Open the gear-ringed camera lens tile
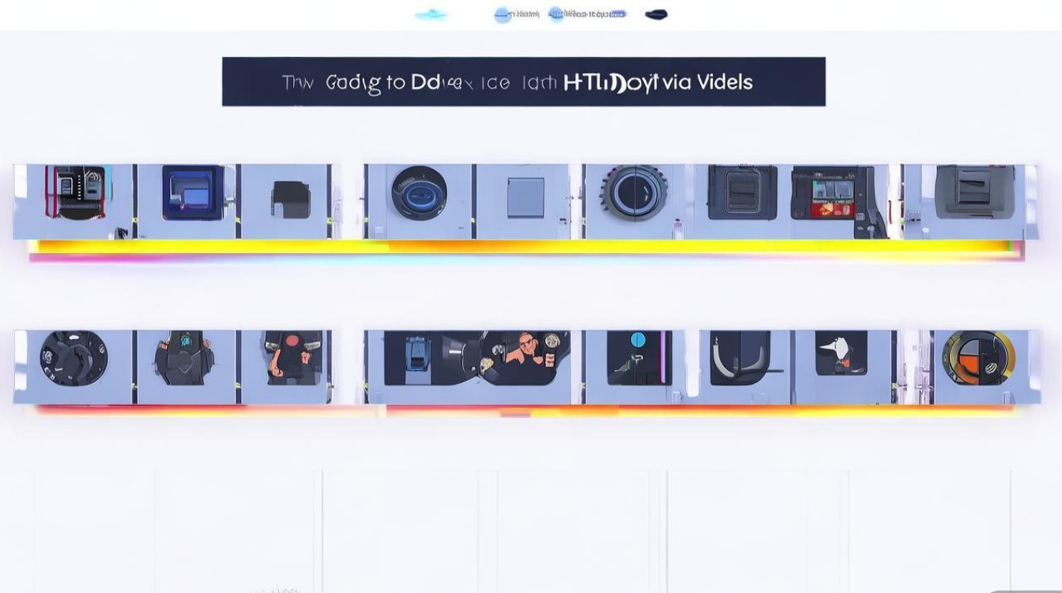Screen dimensions: 1062x593 (634, 192)
